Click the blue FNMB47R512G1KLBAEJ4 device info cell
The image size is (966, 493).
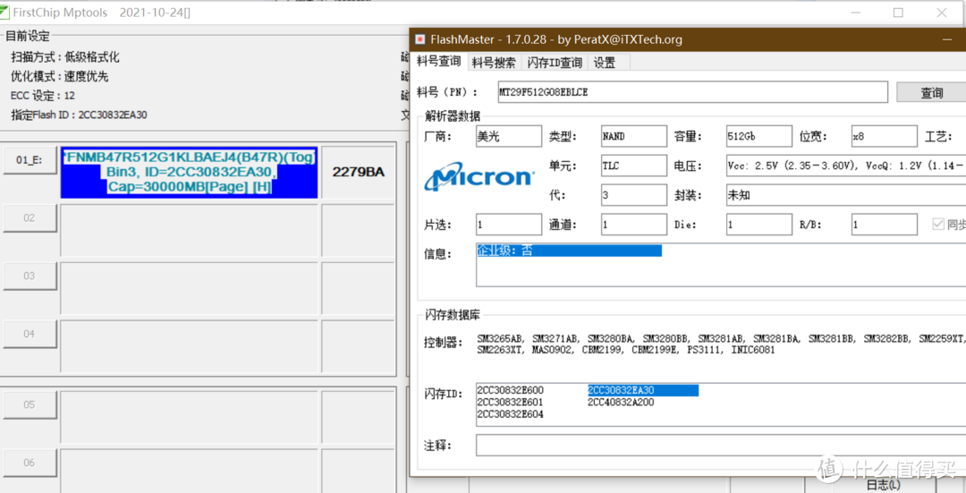click(189, 173)
